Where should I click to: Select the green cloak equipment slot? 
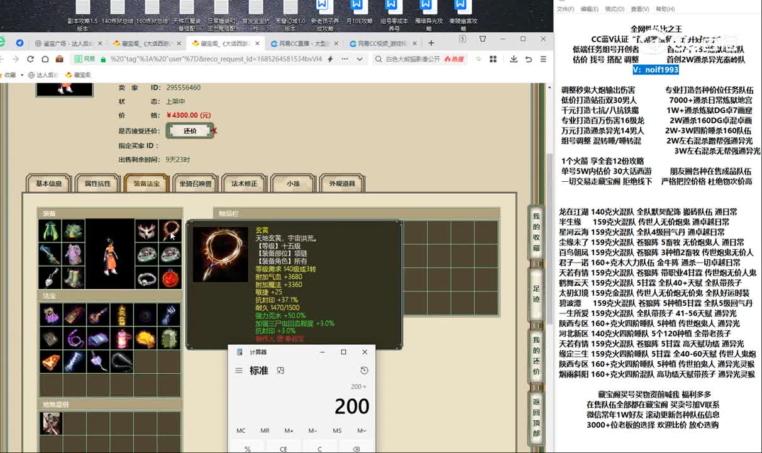(x=50, y=230)
